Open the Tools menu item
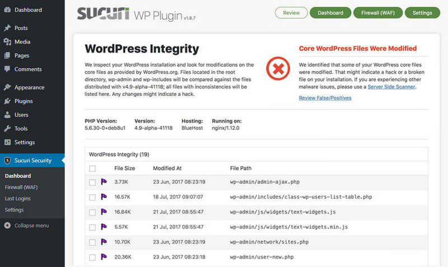Viewport: 448px width, 267px height. [32, 129]
